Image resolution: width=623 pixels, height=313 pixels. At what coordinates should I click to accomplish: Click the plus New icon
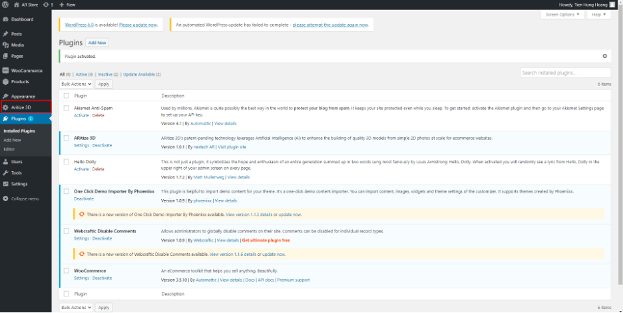click(62, 5)
